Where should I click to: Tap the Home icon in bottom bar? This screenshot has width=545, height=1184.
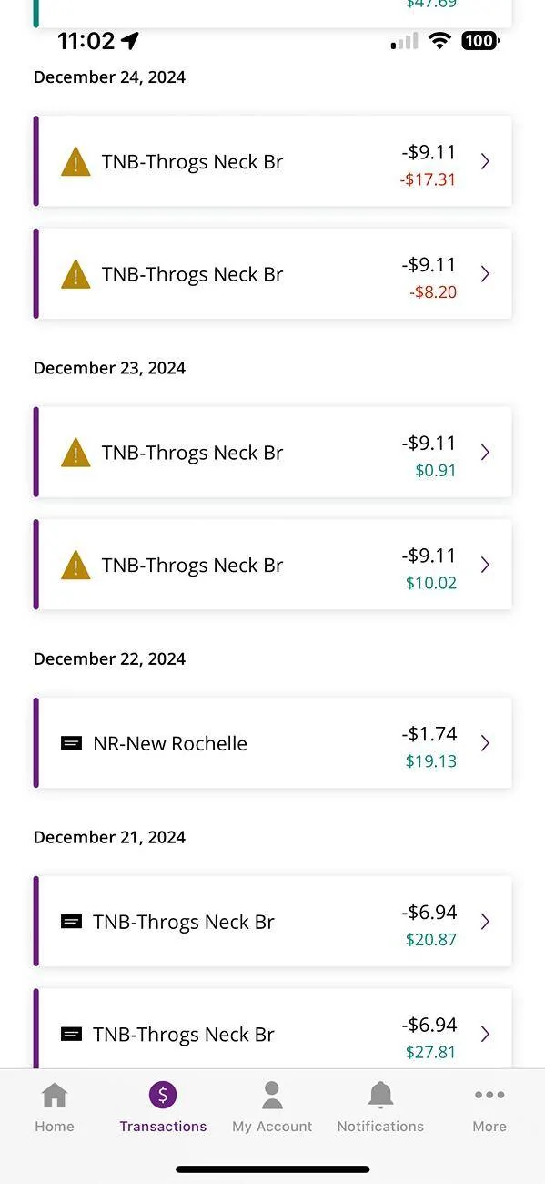[x=55, y=1095]
